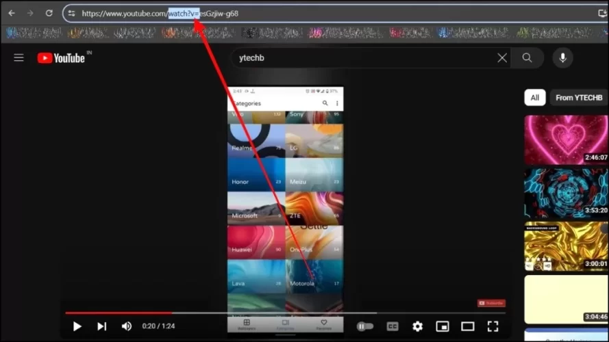The image size is (609, 342).
Task: Toggle the autoplay switch
Action: (364, 326)
